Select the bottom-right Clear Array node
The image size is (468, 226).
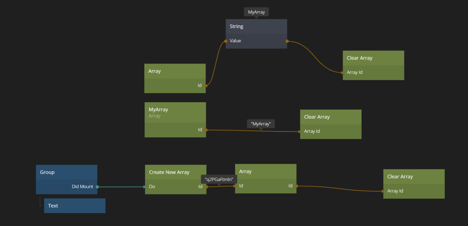click(414, 177)
